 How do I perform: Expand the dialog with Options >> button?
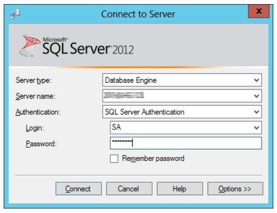[235, 189]
